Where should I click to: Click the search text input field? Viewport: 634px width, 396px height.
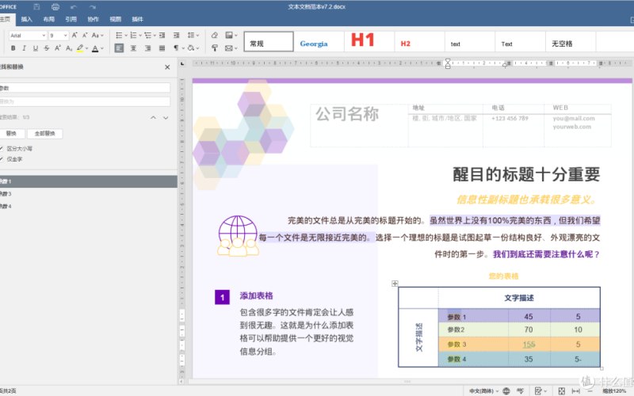click(x=85, y=88)
